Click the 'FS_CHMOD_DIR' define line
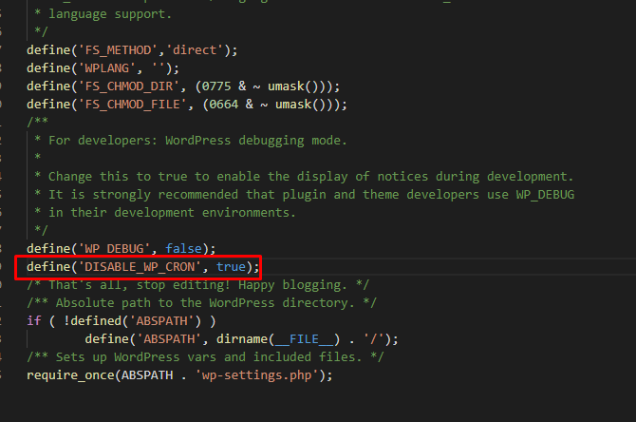The image size is (636, 422). click(x=183, y=86)
